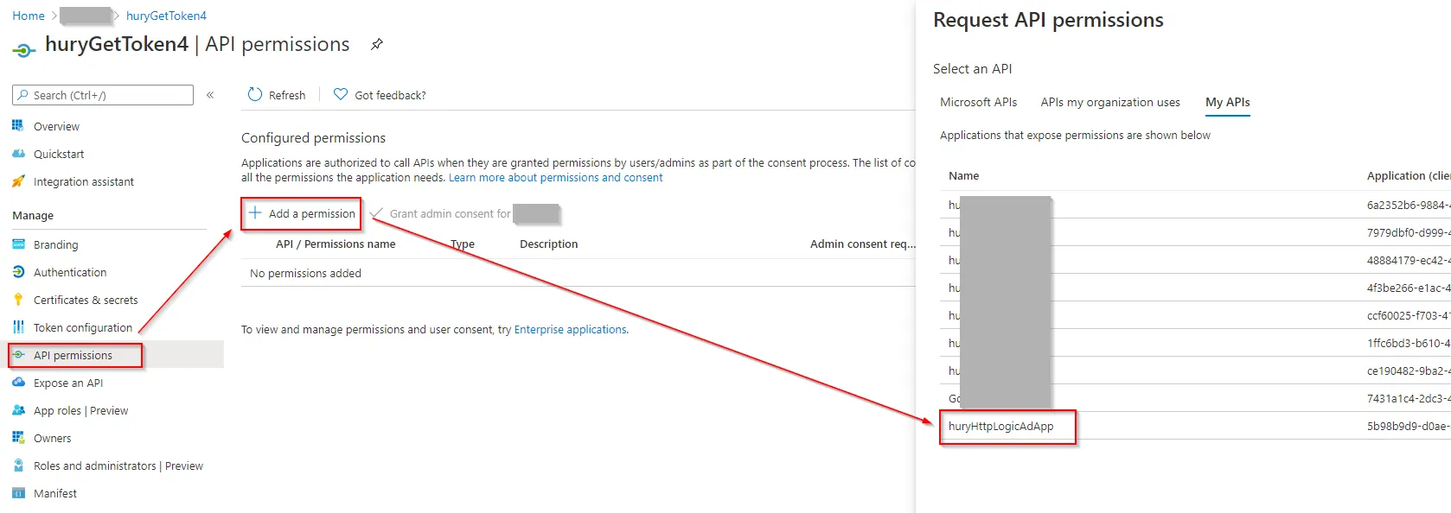Viewport: 1451px width, 513px height.
Task: Click the search magnifier icon in the sidebar
Action: (x=23, y=95)
